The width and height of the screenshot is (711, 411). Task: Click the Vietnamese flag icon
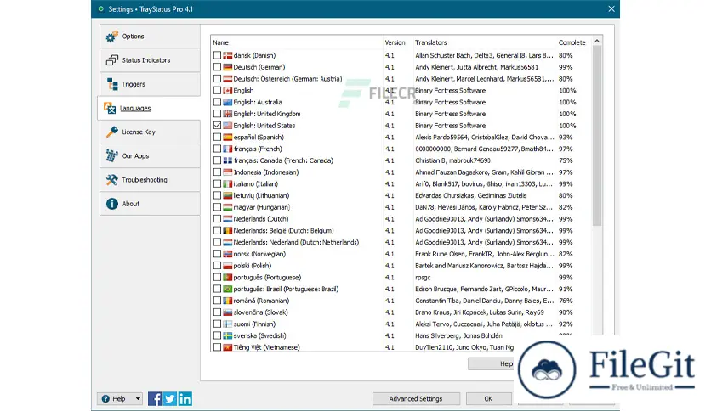[x=228, y=347]
